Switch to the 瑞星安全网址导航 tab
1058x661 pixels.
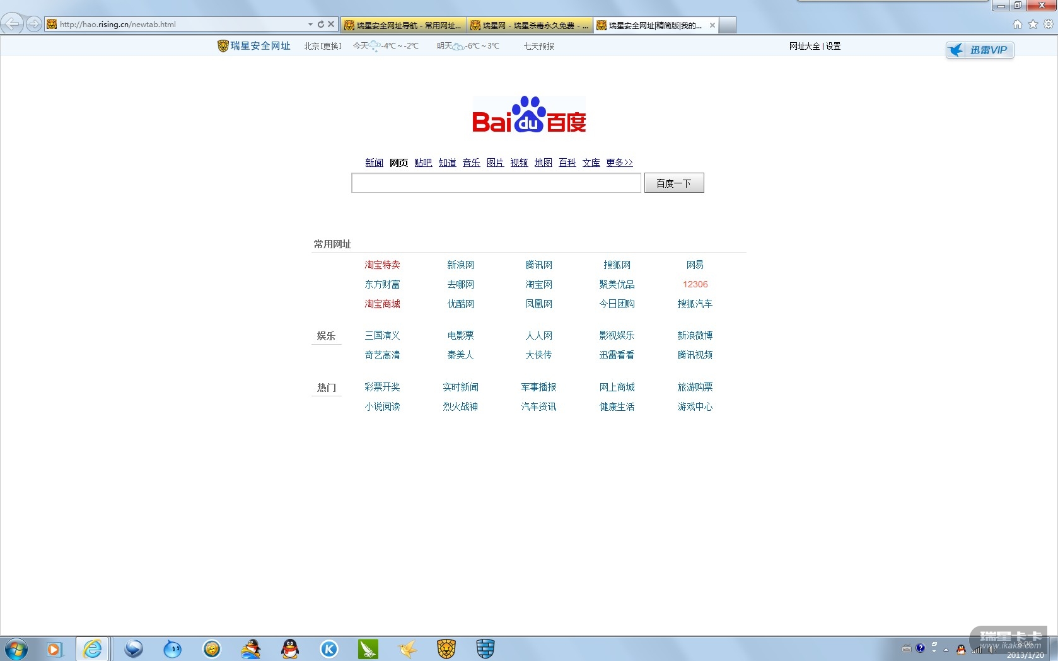pos(404,25)
